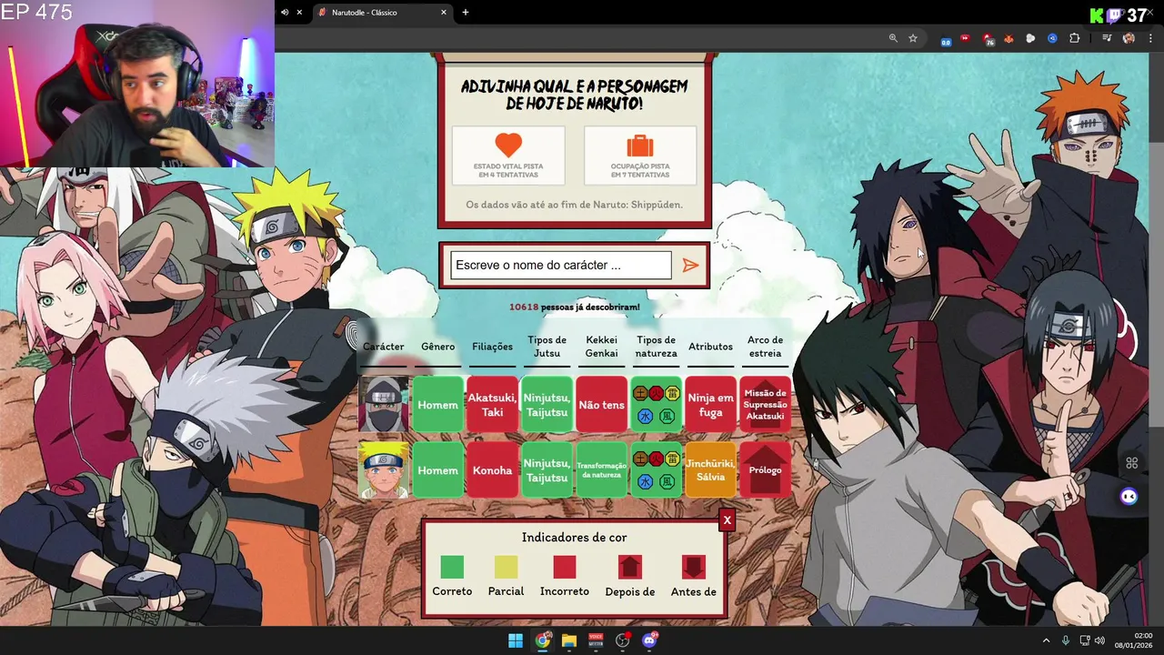Screen dimensions: 1164x655
Task: Click the 'Akatsuki, Taki' affiliation cell
Action: point(492,405)
